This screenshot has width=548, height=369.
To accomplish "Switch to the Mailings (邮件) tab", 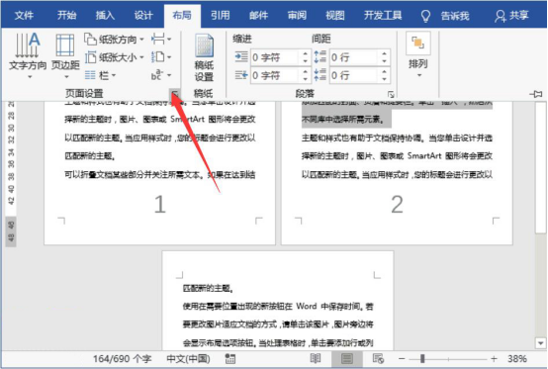I will (x=258, y=16).
